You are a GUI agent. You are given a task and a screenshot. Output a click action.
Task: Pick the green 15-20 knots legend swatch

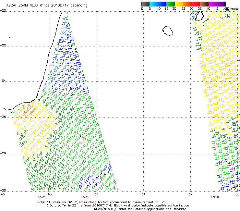pyautogui.click(x=171, y=4)
